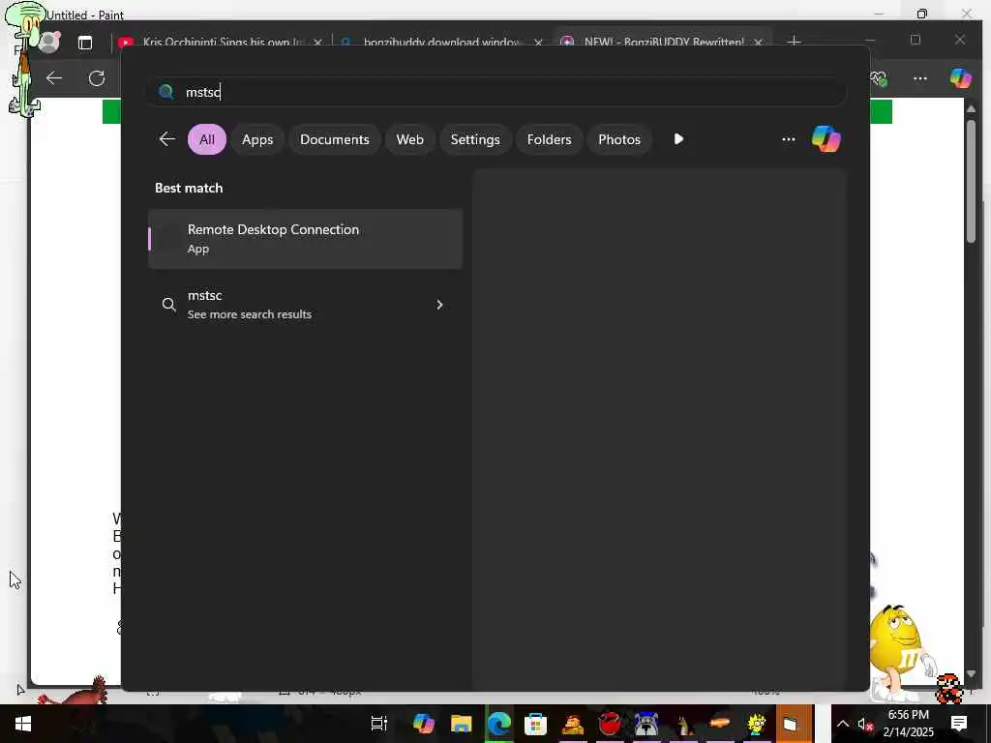Image resolution: width=991 pixels, height=743 pixels.
Task: Click the Edge scrollbar down arrow
Action: click(x=972, y=674)
